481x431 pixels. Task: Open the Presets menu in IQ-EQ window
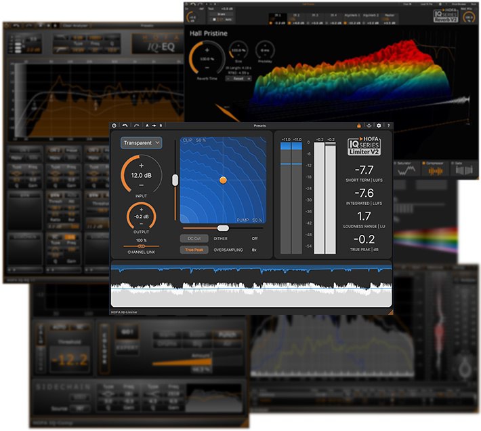tap(147, 26)
